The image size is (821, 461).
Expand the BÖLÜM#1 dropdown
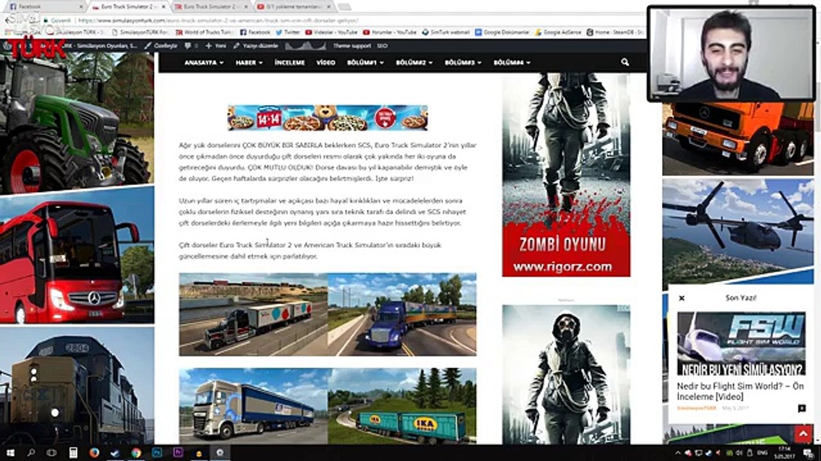point(365,63)
